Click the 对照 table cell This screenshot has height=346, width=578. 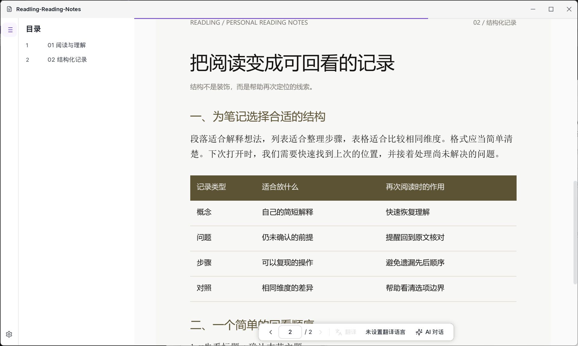[x=204, y=288]
